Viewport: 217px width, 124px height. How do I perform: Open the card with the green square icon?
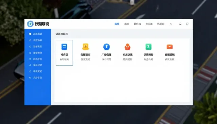[x=149, y=53]
